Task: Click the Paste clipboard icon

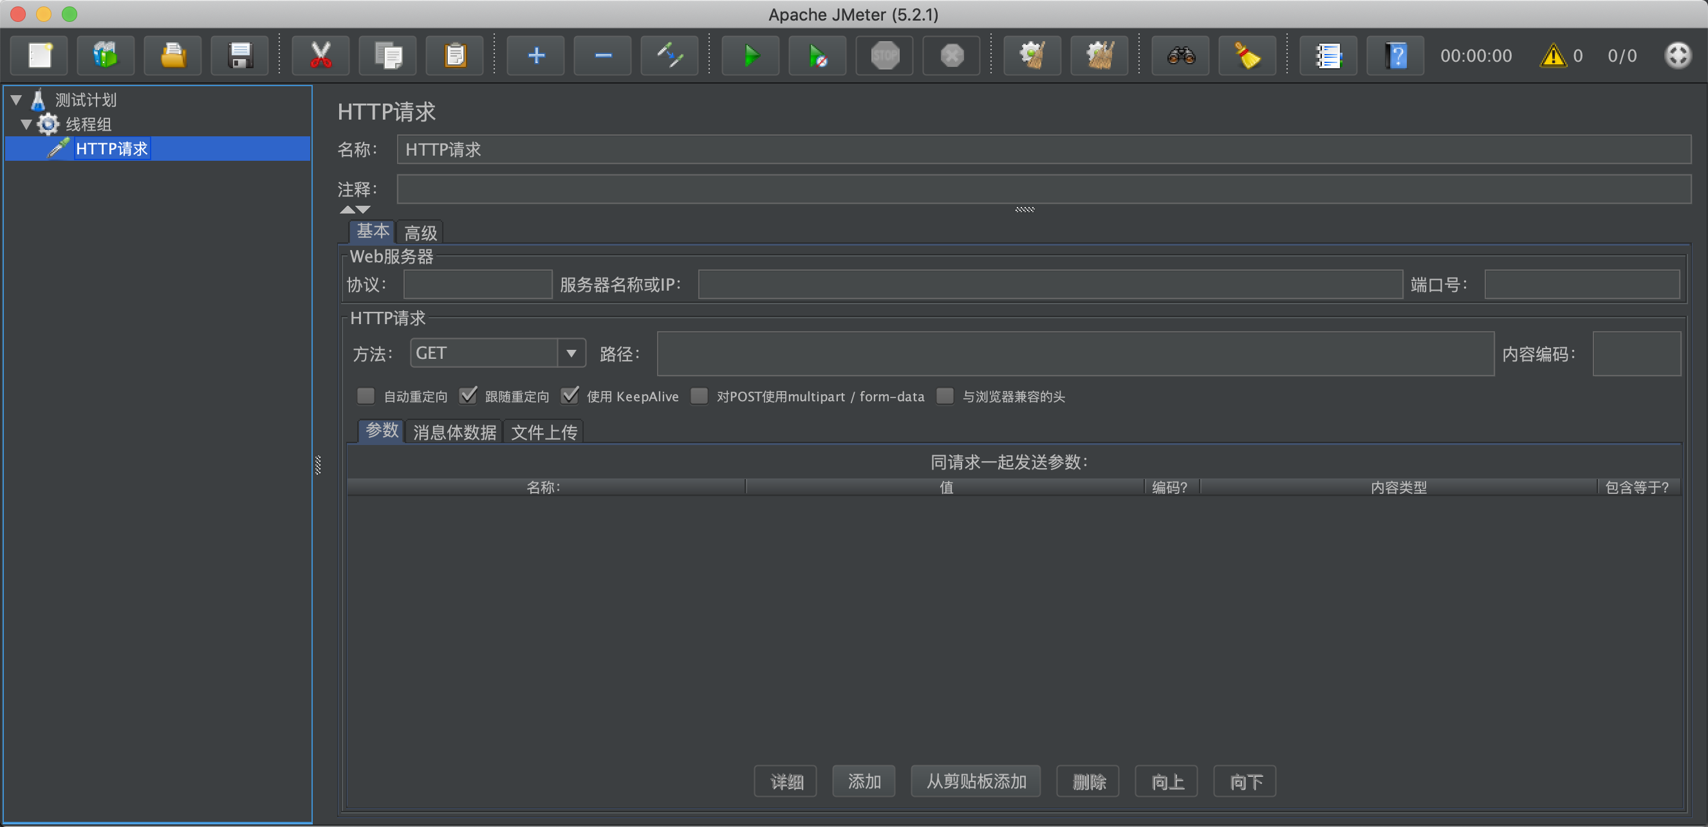Action: click(455, 56)
